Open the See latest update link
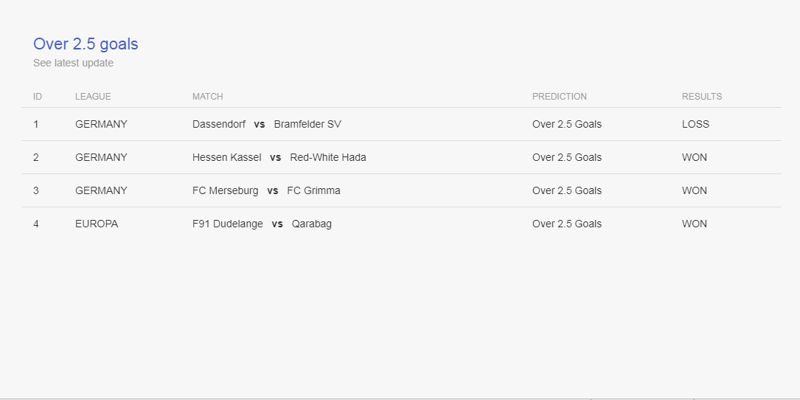Screen dimensions: 800x400 tap(74, 63)
